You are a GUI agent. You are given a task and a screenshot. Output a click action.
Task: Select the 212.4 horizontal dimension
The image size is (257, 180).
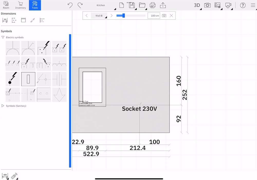137,148
